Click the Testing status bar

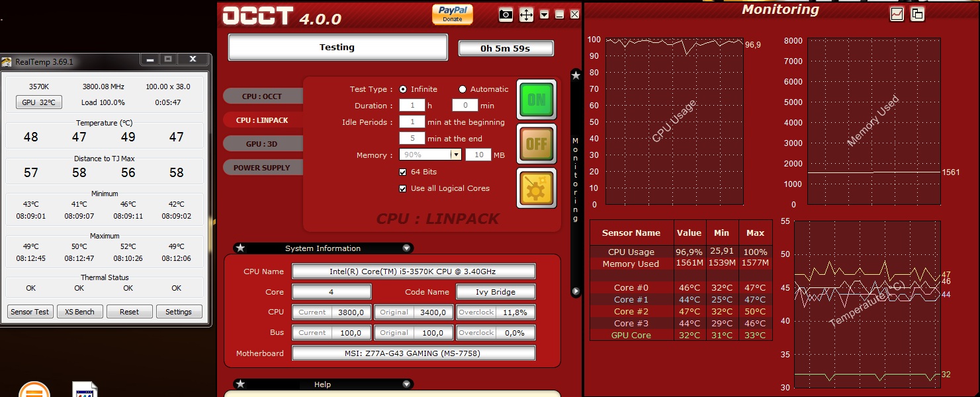click(337, 47)
